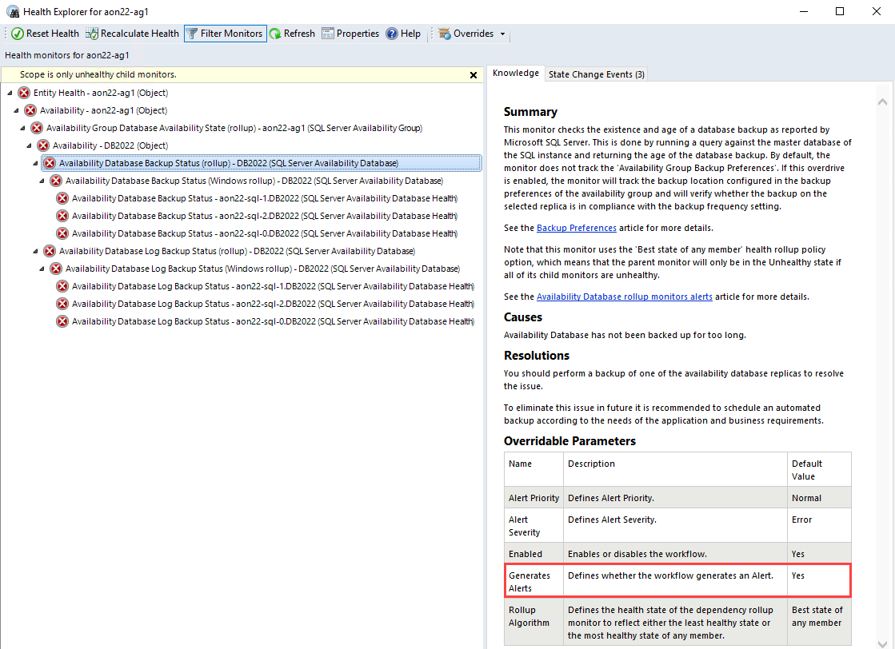Click the Overrides toolbar button

(466, 34)
